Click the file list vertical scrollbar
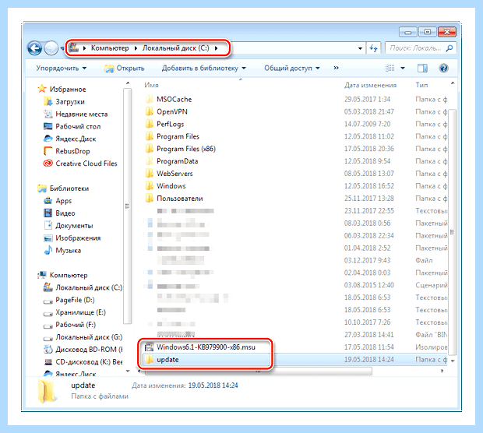 pyautogui.click(x=452, y=231)
